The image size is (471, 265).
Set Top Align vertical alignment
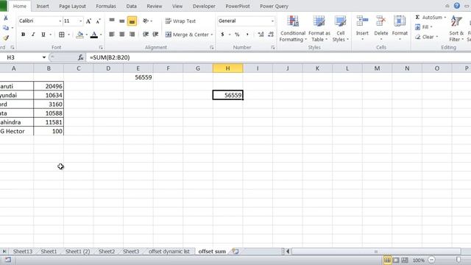[x=112, y=21]
